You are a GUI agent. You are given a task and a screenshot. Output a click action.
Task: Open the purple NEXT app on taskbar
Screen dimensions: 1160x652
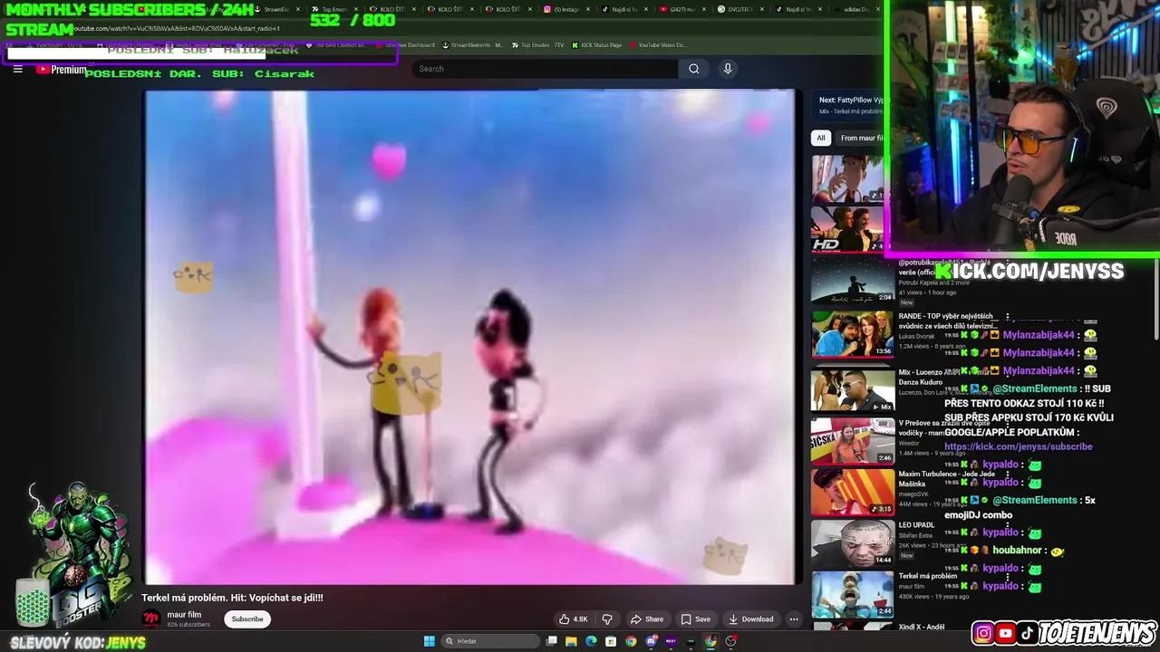pos(671,641)
